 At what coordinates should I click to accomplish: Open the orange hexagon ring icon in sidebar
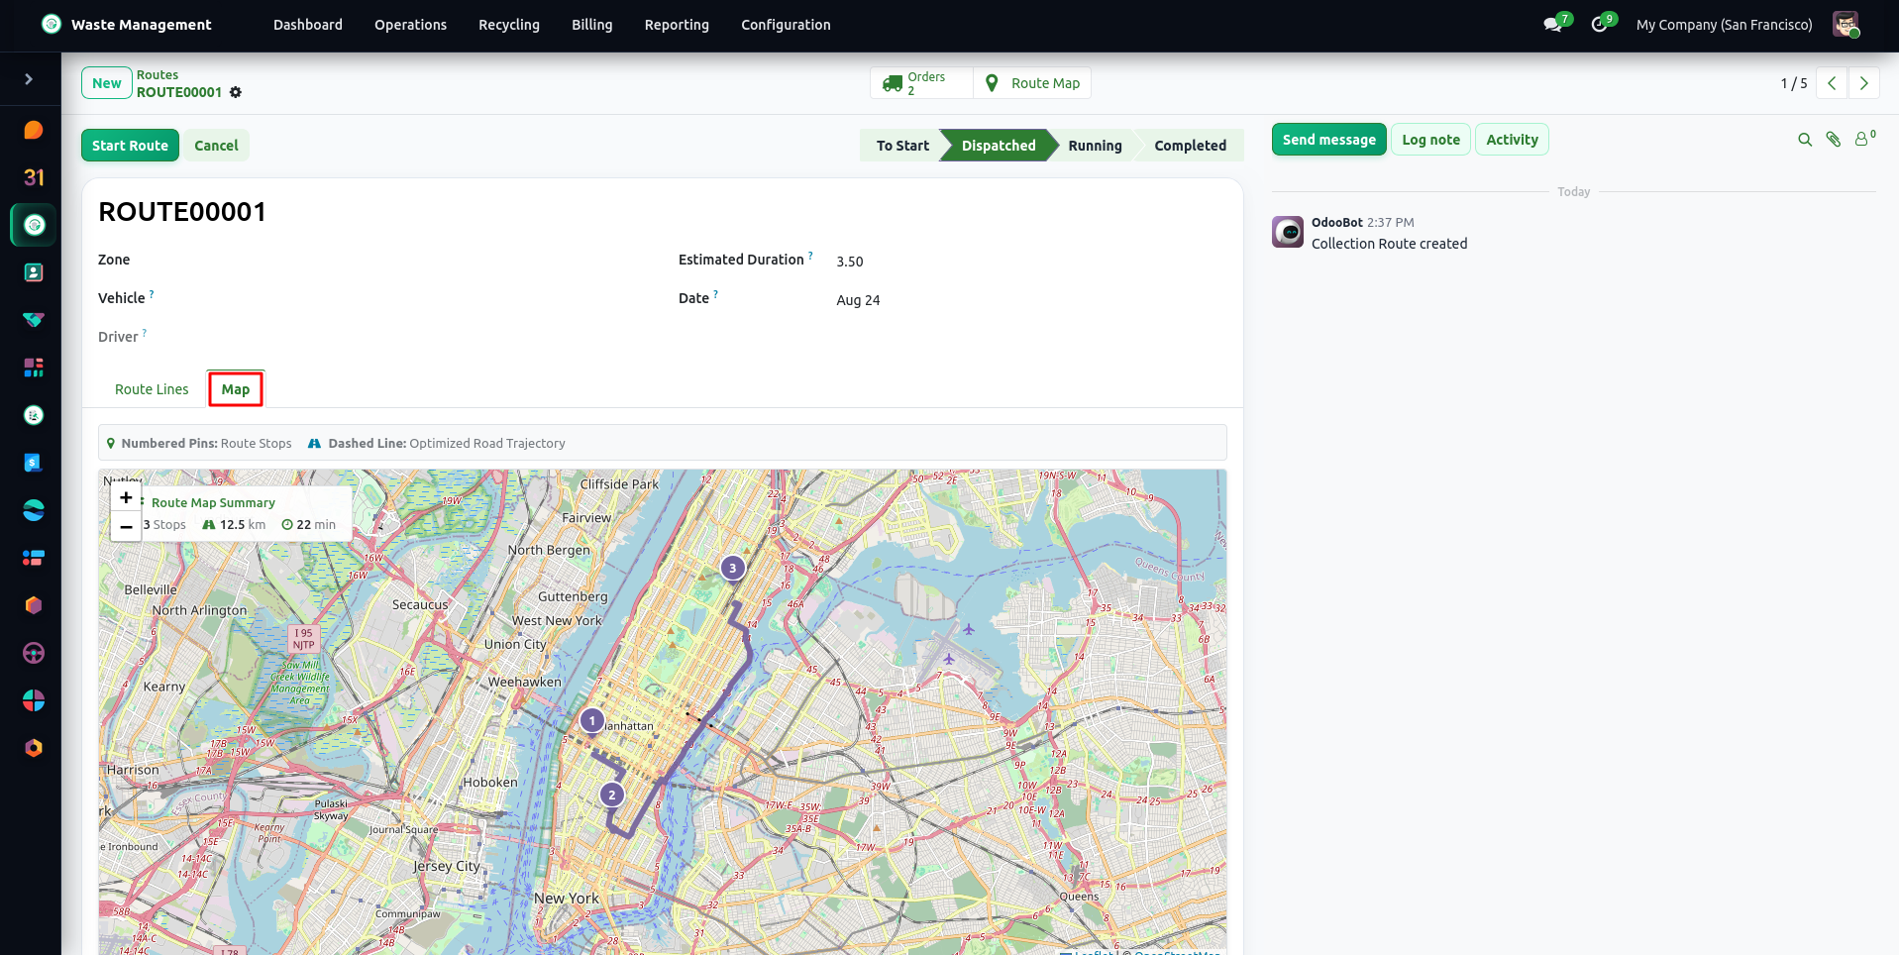tap(34, 748)
